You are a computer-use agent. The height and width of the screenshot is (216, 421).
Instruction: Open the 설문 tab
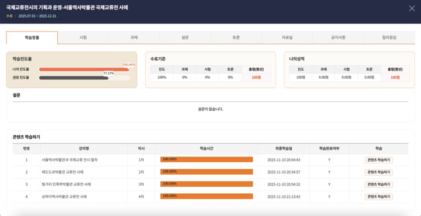click(x=185, y=38)
